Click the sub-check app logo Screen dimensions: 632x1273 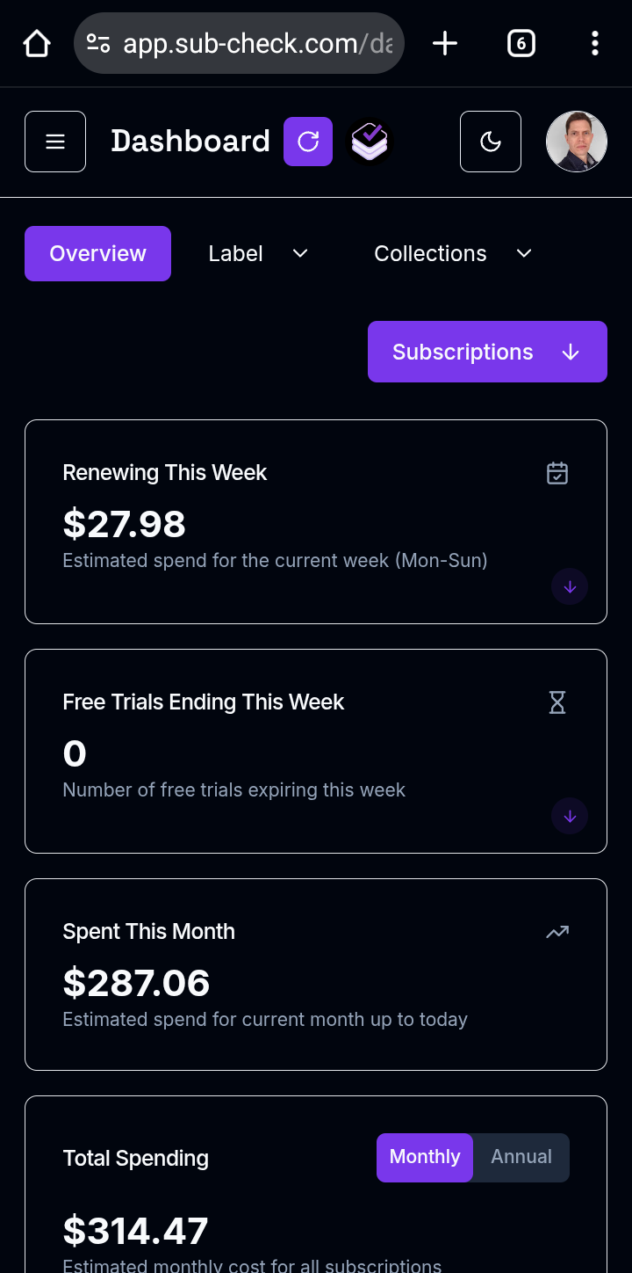coord(370,141)
